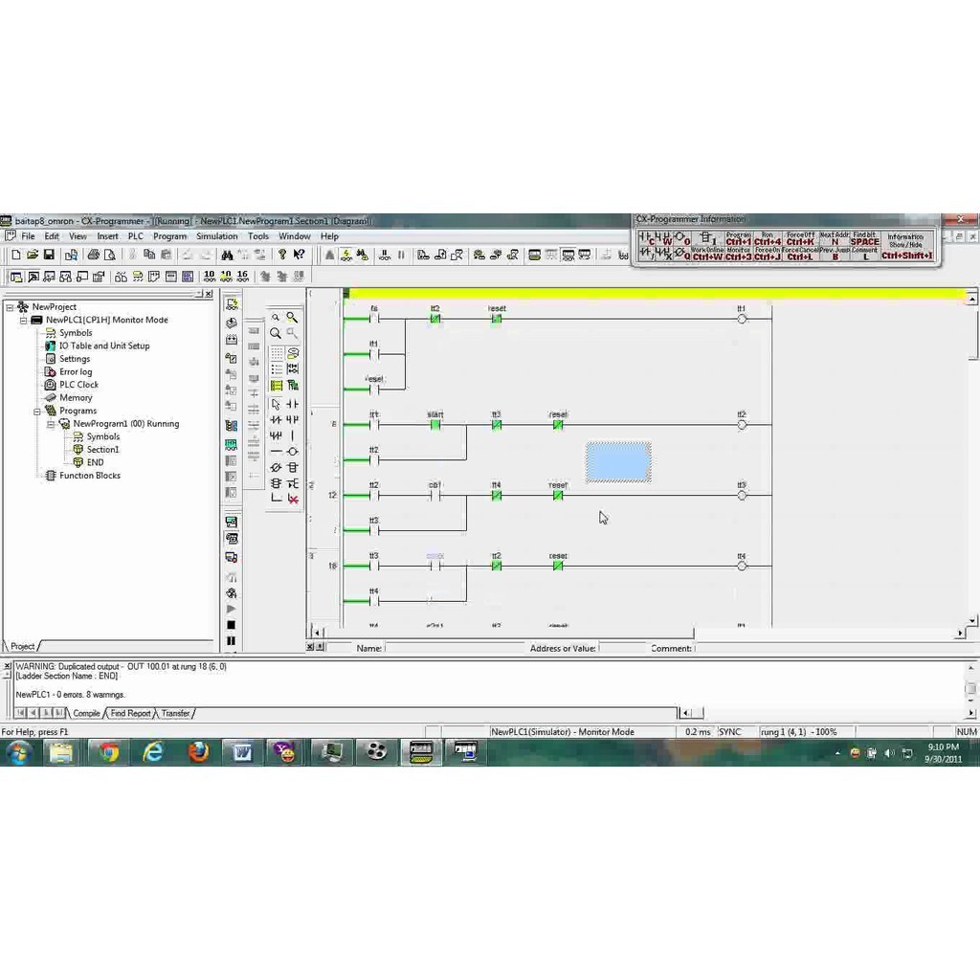Screen dimensions: 980x980
Task: Select the zoom out magnifier tool
Action: [276, 318]
